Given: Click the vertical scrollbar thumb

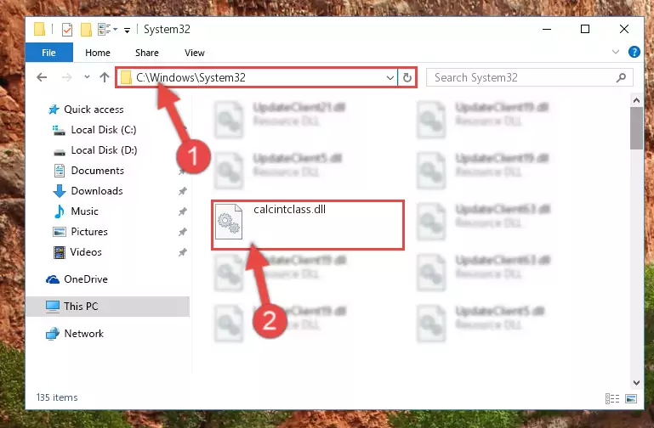Looking at the screenshot, I should pos(636,128).
